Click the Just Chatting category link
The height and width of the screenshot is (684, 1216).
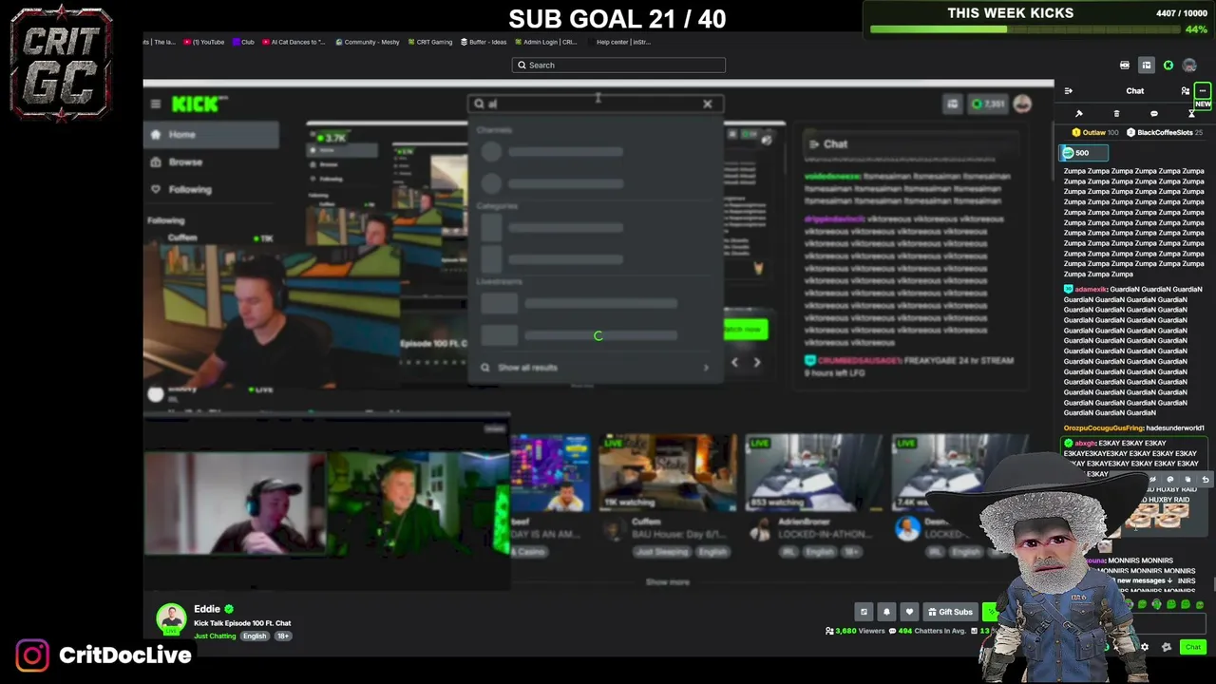tap(215, 636)
